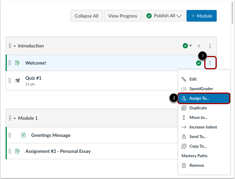Open the Publish All dropdown

164,16
